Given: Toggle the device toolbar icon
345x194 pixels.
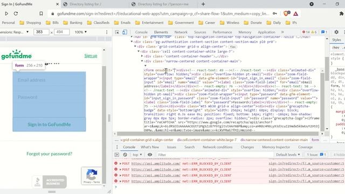Looking at the screenshot, I should [x=125, y=32].
